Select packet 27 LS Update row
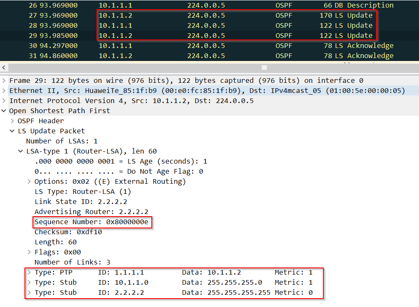 [209, 15]
